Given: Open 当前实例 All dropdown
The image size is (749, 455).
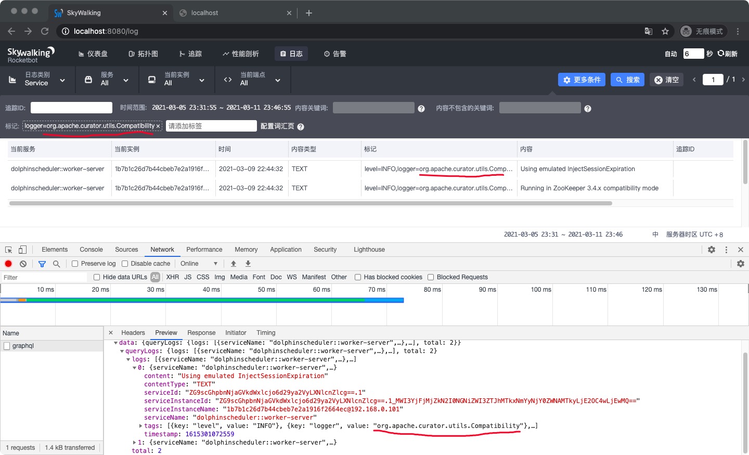Looking at the screenshot, I should tap(177, 80).
